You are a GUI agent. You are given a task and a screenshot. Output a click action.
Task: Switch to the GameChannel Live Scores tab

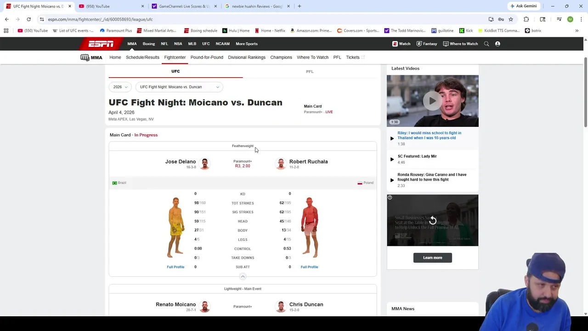point(184,6)
